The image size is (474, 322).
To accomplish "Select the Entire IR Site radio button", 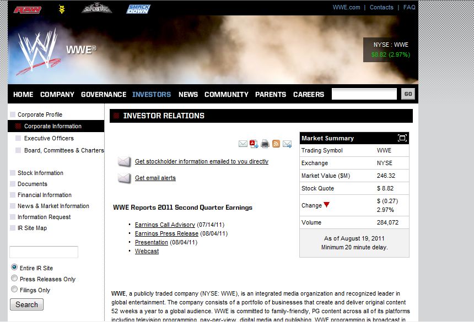I will coord(14,267).
